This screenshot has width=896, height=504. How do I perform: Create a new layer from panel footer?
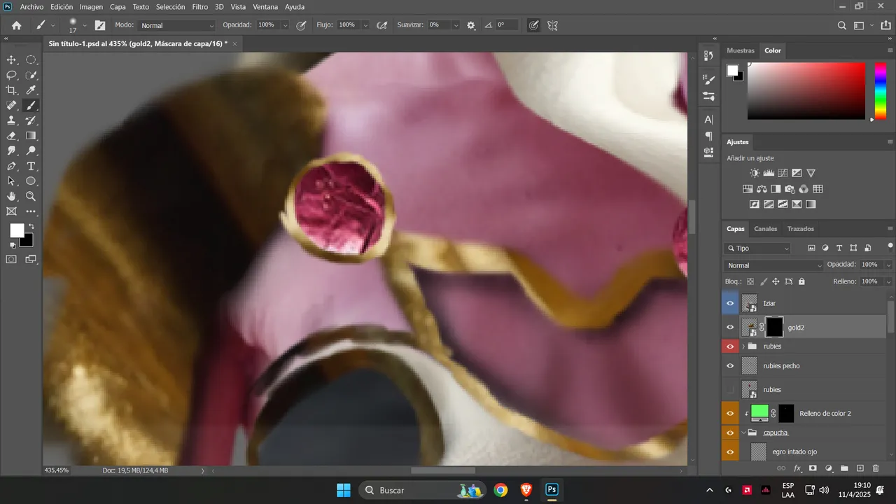860,468
